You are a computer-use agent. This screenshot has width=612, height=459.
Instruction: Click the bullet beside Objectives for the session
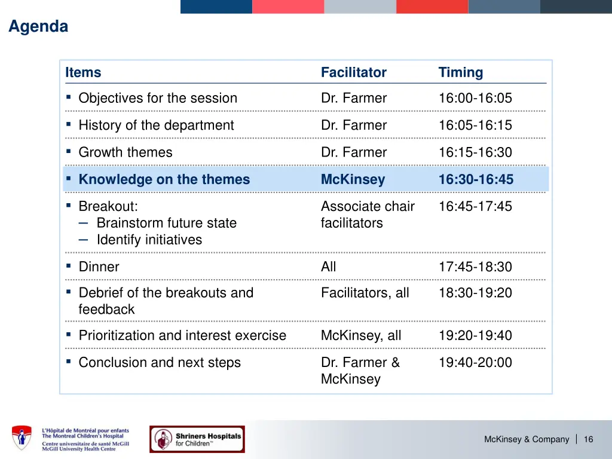(69, 97)
